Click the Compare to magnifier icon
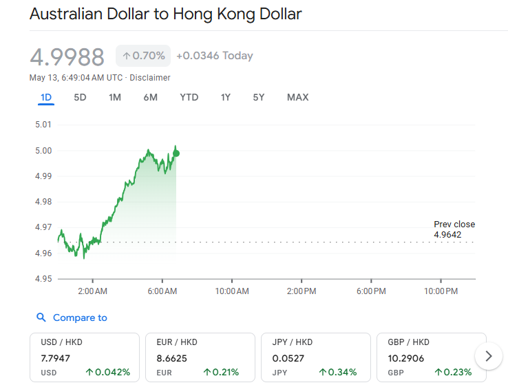This screenshot has width=508, height=385. (41, 318)
